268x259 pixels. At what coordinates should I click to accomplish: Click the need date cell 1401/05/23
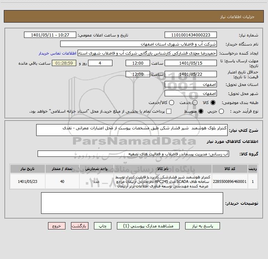pyautogui.click(x=27, y=181)
